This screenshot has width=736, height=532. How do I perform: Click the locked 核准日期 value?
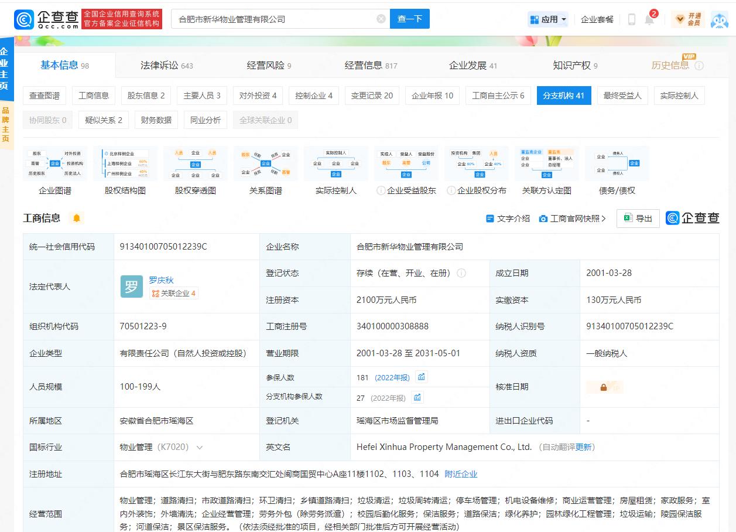(604, 387)
